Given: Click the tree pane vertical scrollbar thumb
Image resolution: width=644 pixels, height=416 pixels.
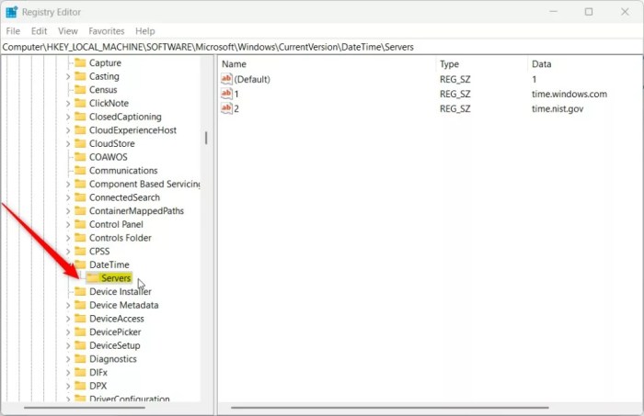Looking at the screenshot, I should pyautogui.click(x=206, y=138).
